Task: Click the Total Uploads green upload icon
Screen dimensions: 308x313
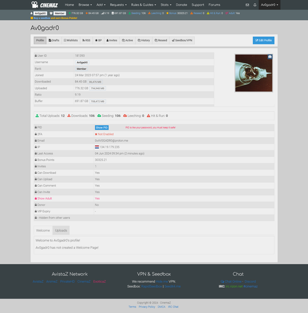Action: (37, 116)
